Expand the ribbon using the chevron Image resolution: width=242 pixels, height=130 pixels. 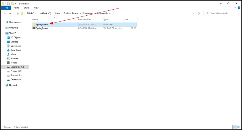[235, 8]
